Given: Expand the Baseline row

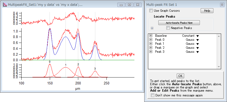Looking at the screenshot, I should click(151, 35).
